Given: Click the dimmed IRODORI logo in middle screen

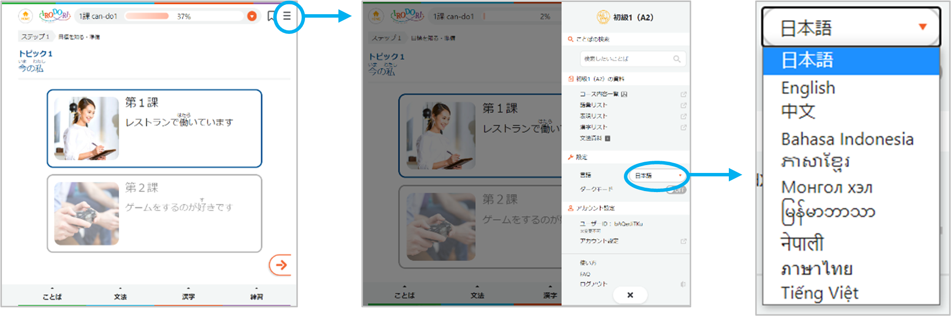Looking at the screenshot, I should [407, 16].
